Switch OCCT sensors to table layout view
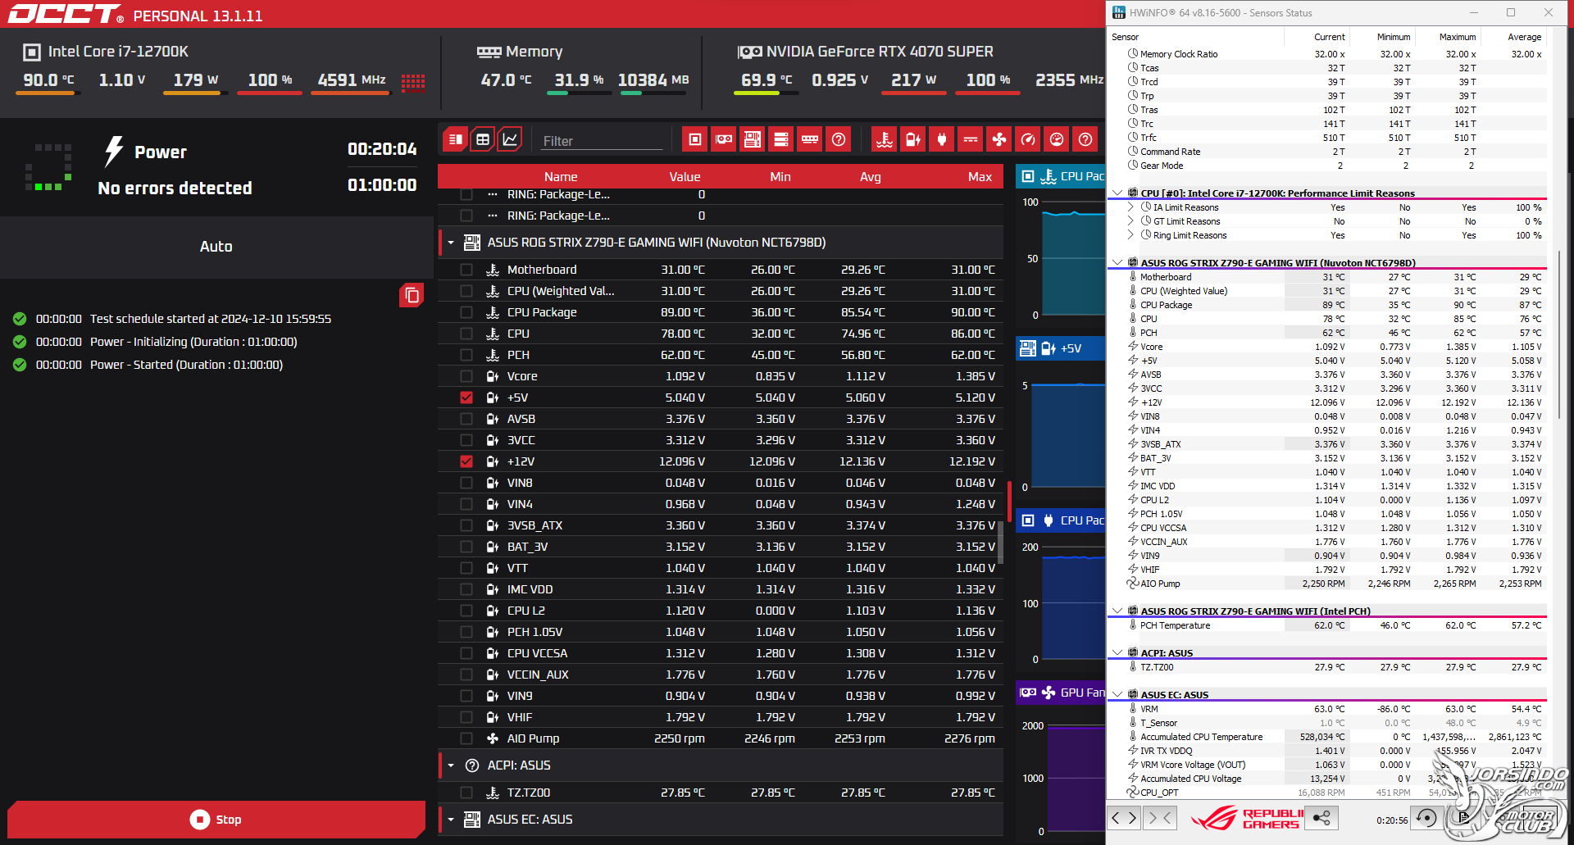 pos(483,139)
